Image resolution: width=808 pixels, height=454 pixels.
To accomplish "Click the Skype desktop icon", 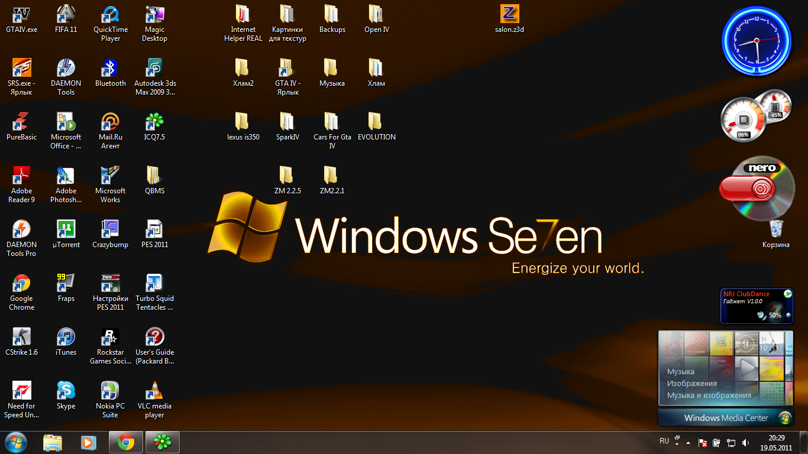I will click(66, 395).
